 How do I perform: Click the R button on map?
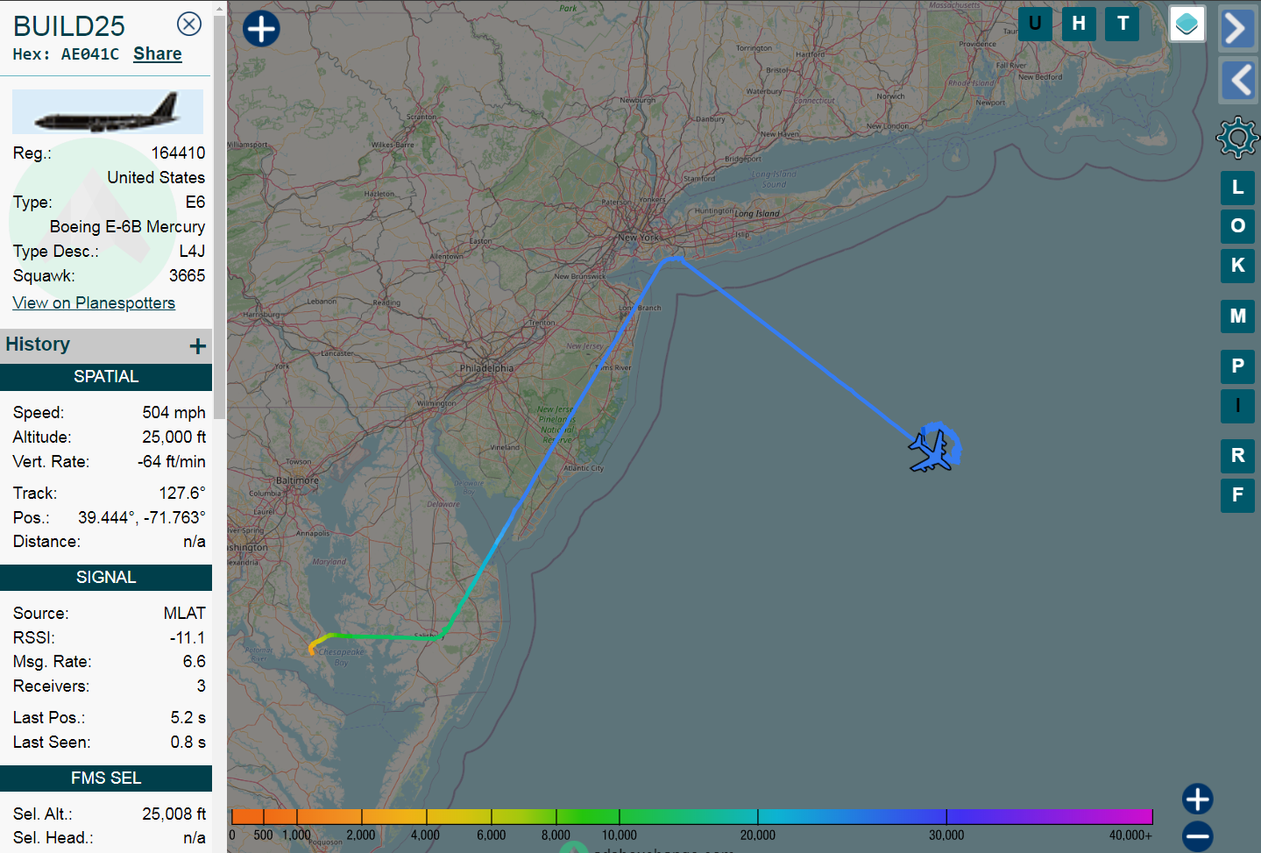point(1237,456)
